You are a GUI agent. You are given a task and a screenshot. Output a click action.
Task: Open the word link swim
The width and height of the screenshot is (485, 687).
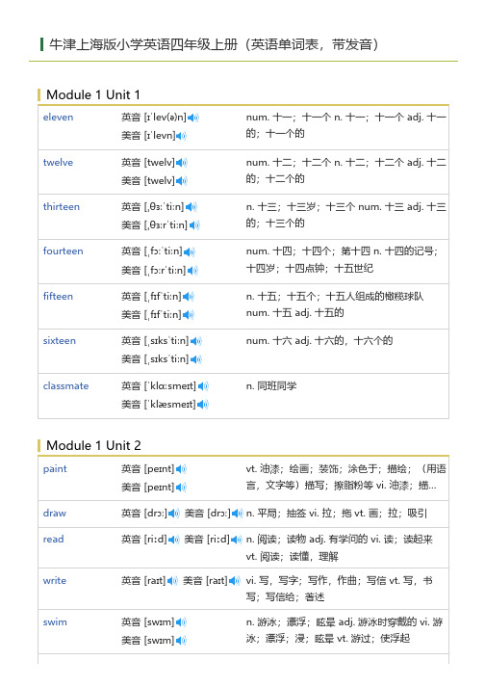[x=55, y=621]
